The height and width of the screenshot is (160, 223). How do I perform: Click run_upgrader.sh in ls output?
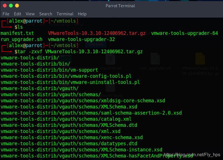tap(21, 39)
